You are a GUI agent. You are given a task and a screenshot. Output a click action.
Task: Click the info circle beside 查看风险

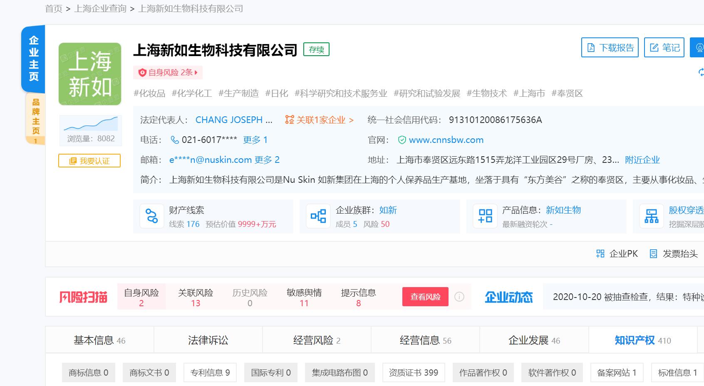click(x=459, y=297)
